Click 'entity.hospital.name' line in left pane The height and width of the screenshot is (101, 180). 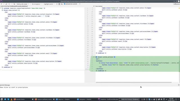pos(29,16)
